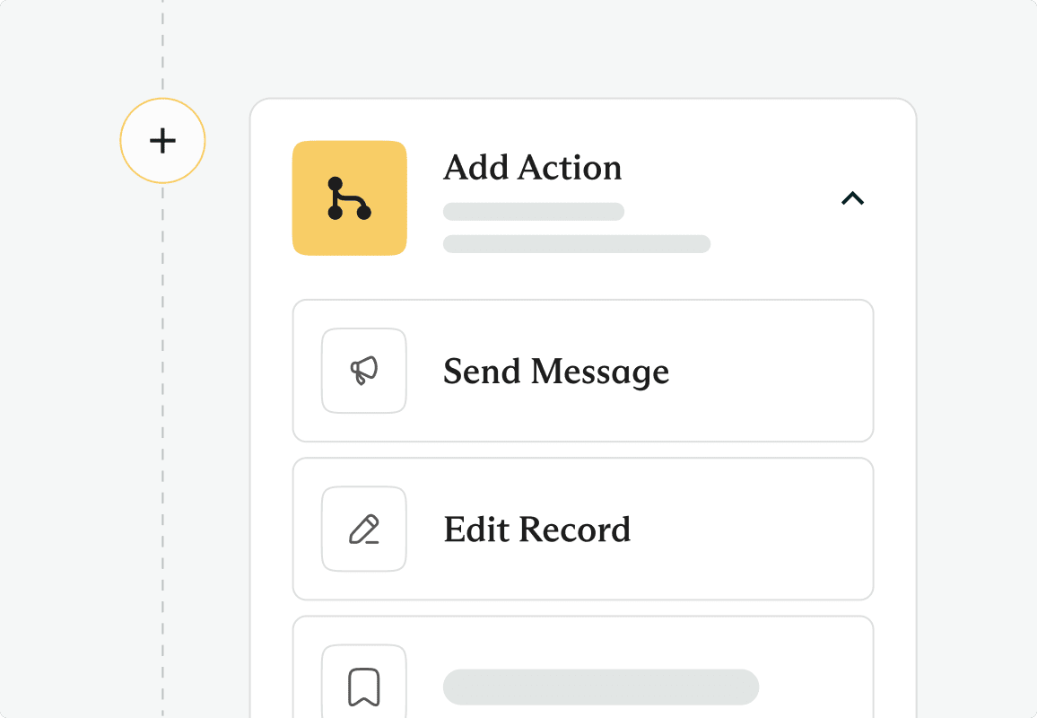Image resolution: width=1037 pixels, height=718 pixels.
Task: Click the longer placeholder bar under Add Action
Action: (577, 243)
